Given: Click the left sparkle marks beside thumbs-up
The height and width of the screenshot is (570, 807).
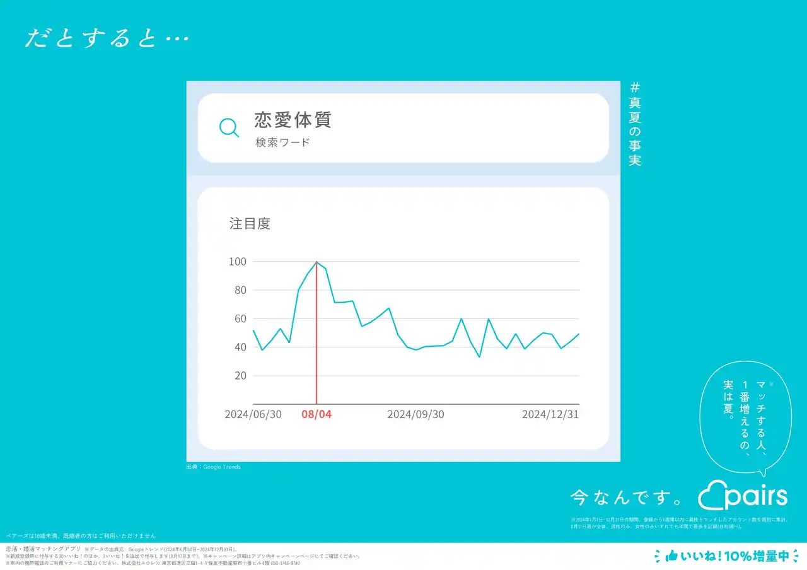Looking at the screenshot, I should pyautogui.click(x=658, y=556).
